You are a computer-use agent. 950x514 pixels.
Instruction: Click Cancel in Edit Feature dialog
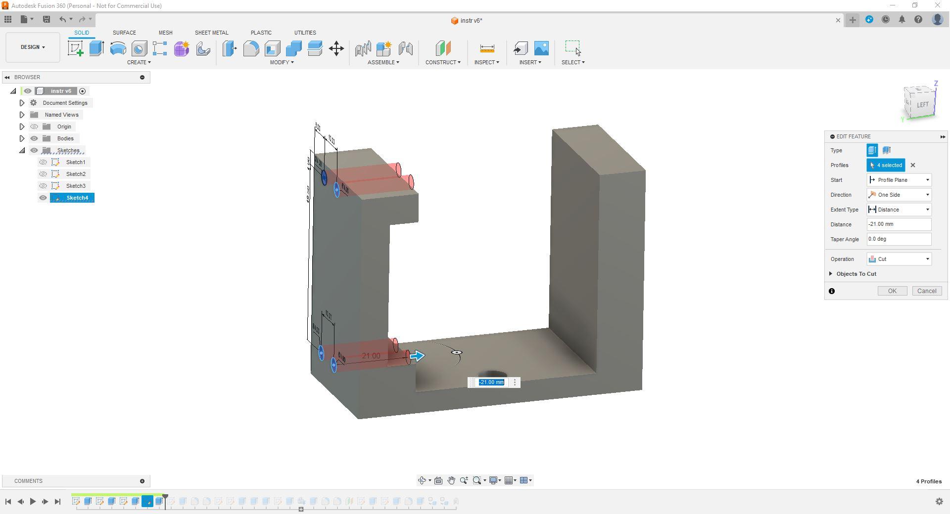click(927, 291)
